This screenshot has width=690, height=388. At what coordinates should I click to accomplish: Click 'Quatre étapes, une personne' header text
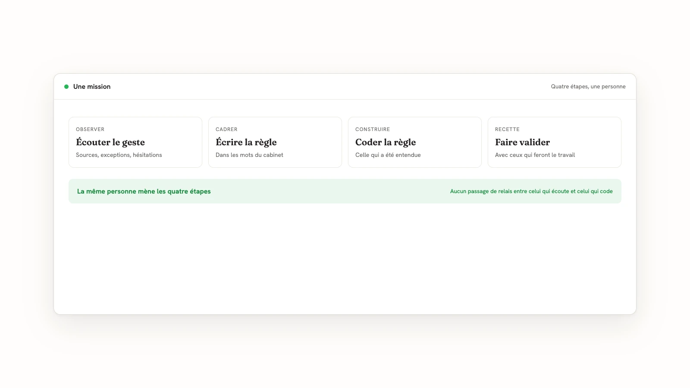point(588,87)
